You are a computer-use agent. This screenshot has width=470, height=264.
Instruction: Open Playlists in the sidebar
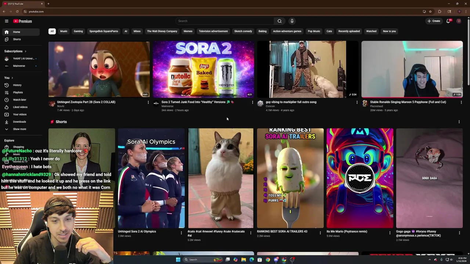coord(20,92)
